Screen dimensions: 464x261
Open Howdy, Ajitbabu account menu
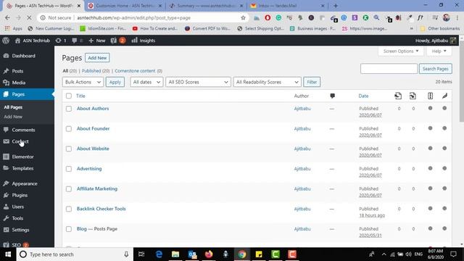coord(436,41)
